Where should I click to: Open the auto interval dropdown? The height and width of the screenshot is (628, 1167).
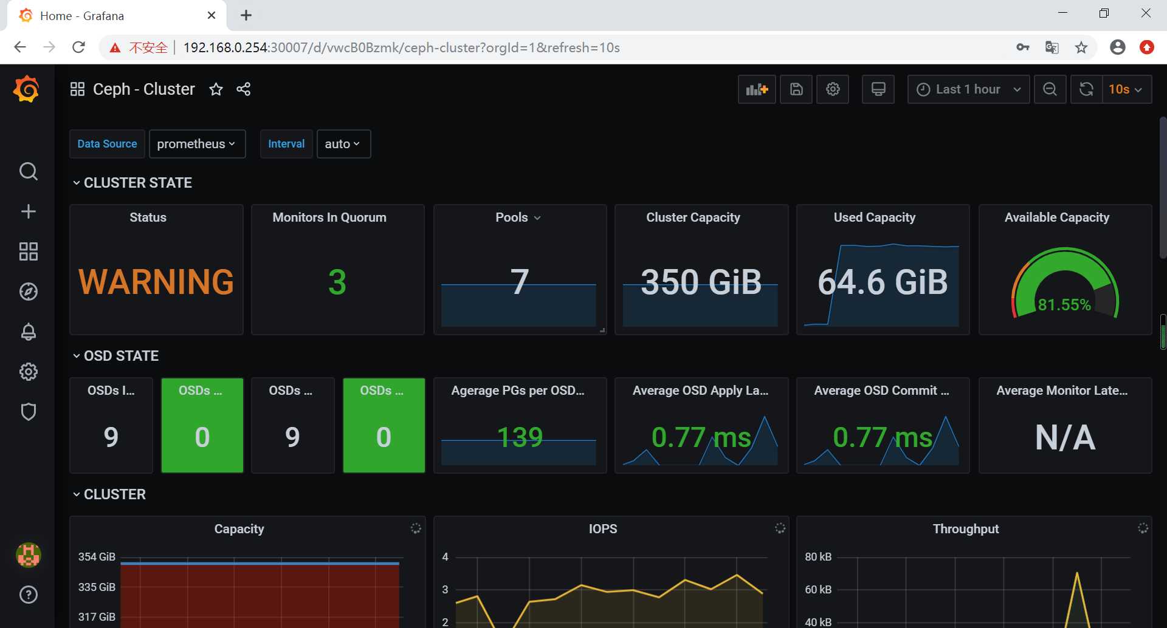coord(343,144)
